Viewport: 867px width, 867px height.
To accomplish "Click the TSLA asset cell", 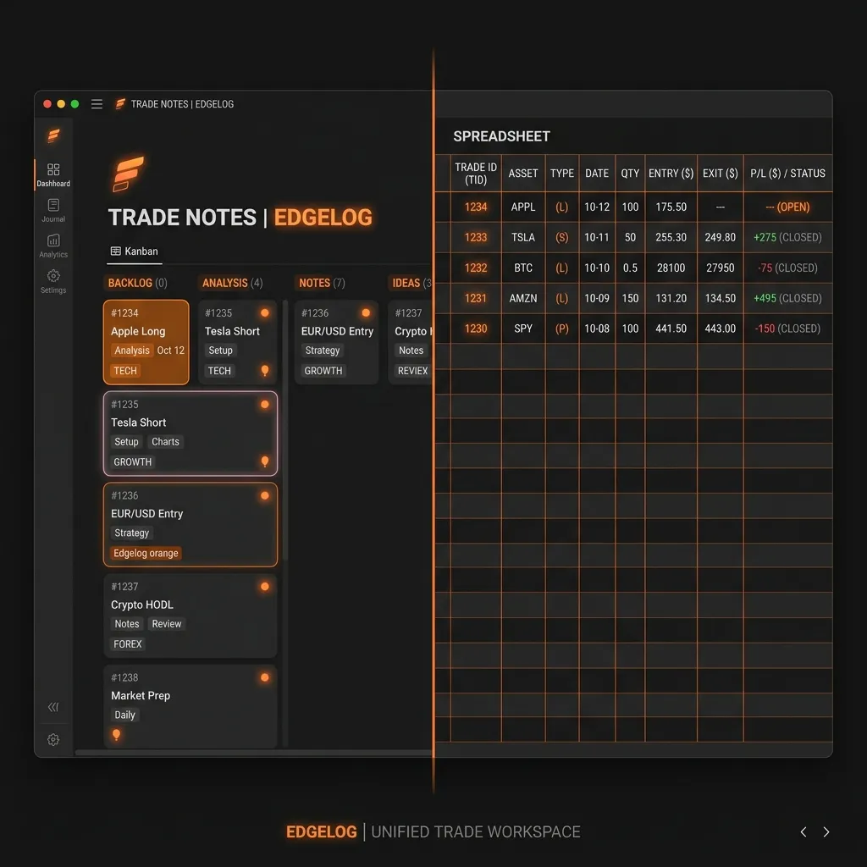I will click(x=523, y=237).
